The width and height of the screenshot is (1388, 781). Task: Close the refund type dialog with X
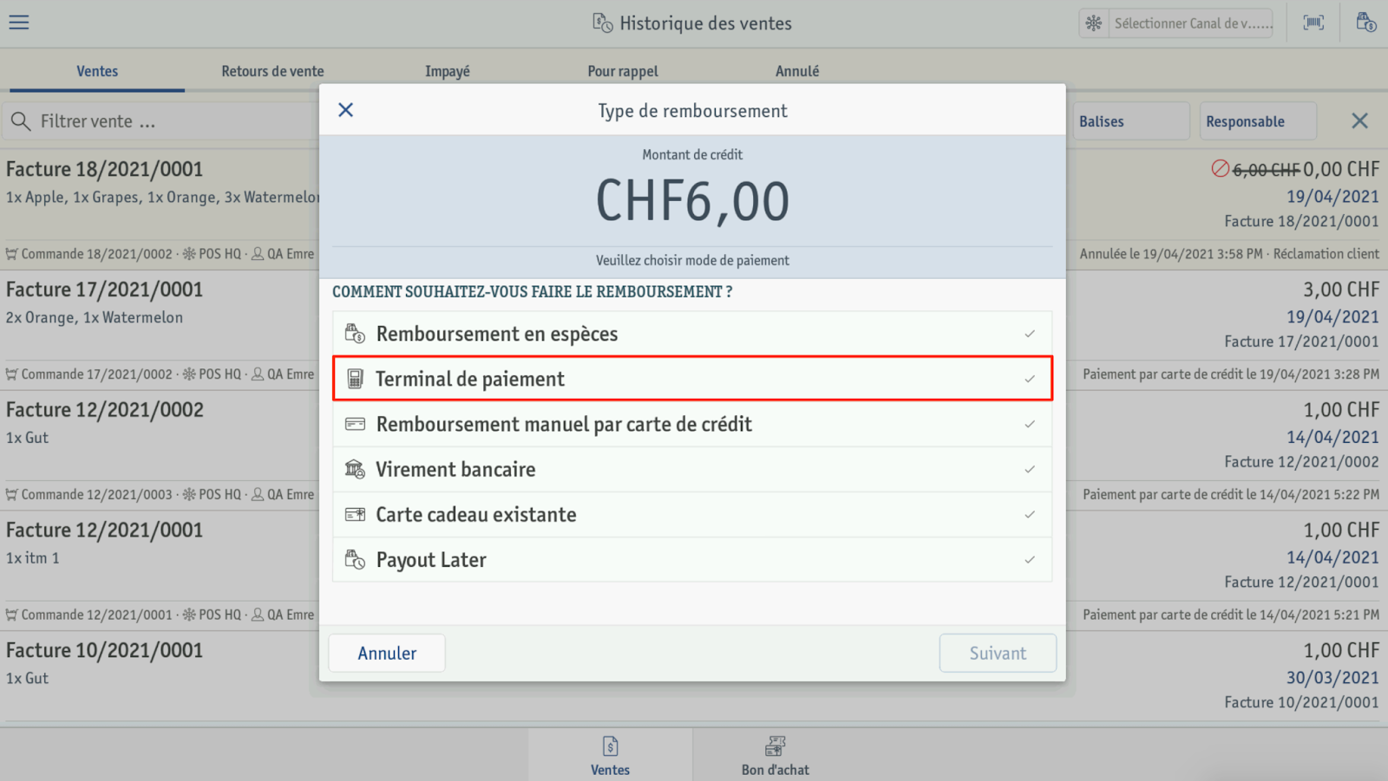click(345, 110)
